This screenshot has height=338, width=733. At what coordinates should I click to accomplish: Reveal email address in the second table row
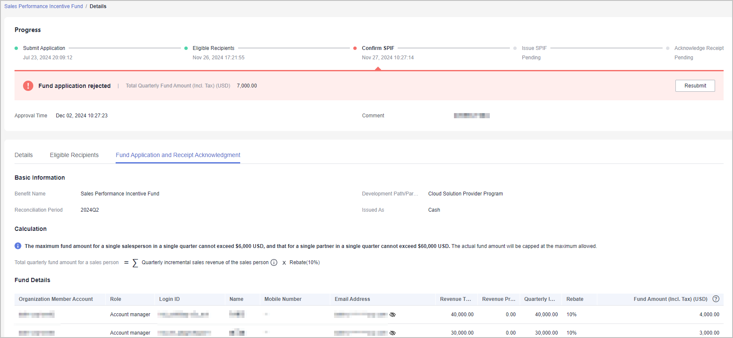coord(393,332)
